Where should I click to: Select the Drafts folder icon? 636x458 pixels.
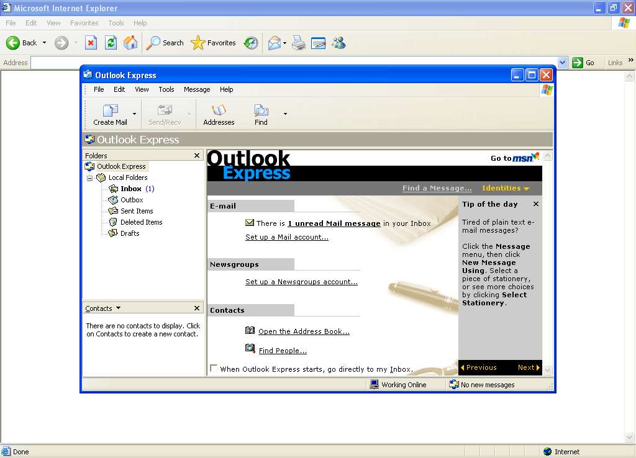point(113,233)
